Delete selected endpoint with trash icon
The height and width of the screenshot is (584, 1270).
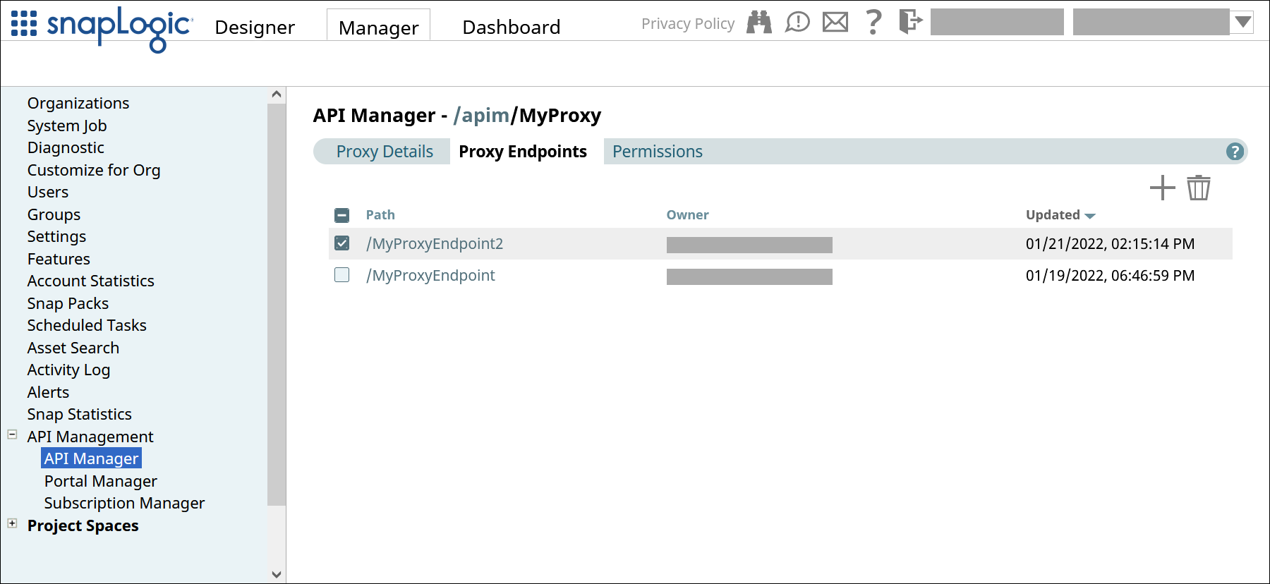1199,188
